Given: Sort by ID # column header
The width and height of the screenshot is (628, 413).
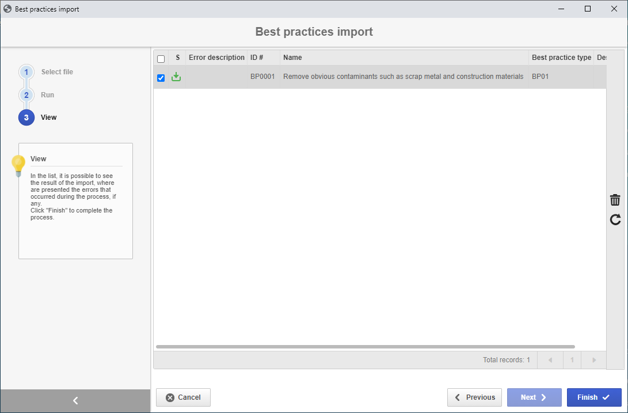Looking at the screenshot, I should [264, 58].
